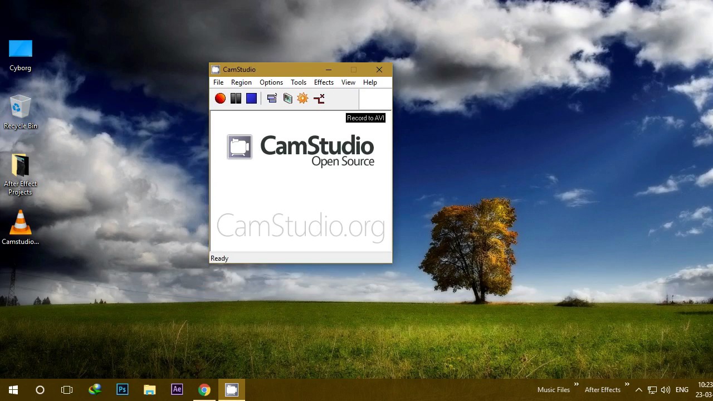Open the Help menu
Viewport: 713px width, 401px height.
pos(370,82)
